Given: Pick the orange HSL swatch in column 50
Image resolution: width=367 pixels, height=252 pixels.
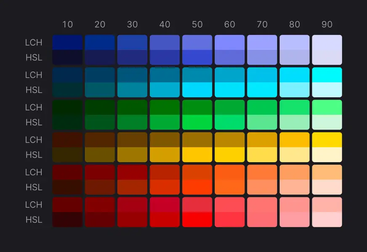Looking at the screenshot, I should 197,187.
